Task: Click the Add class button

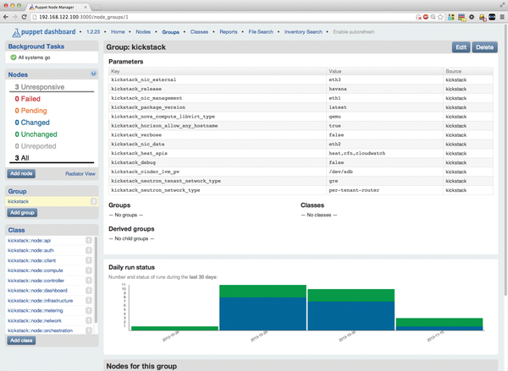Action: click(21, 341)
